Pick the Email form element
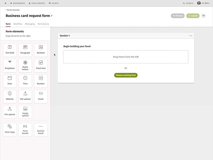Screen dimensions: 213x160 tap(40, 96)
